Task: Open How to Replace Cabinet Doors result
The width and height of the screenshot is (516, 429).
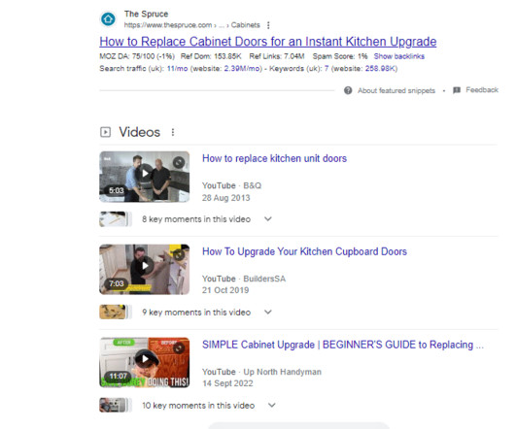Action: click(268, 42)
